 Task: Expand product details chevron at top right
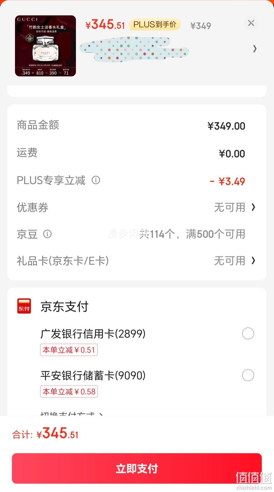click(x=255, y=49)
